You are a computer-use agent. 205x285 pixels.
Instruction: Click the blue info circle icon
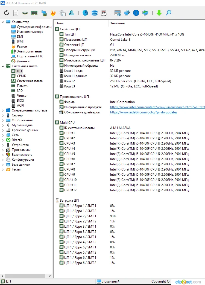point(136,13)
